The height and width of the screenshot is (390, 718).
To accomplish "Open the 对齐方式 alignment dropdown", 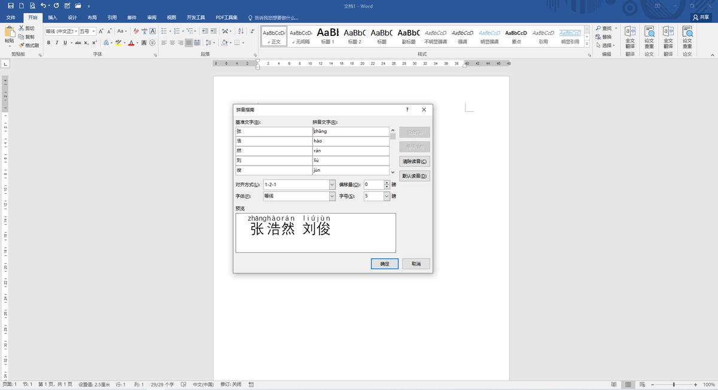I will pyautogui.click(x=333, y=184).
